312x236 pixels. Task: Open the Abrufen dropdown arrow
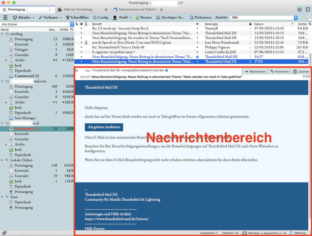tap(34, 17)
